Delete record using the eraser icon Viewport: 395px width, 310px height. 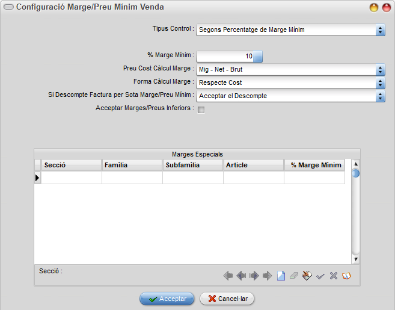pos(294,276)
